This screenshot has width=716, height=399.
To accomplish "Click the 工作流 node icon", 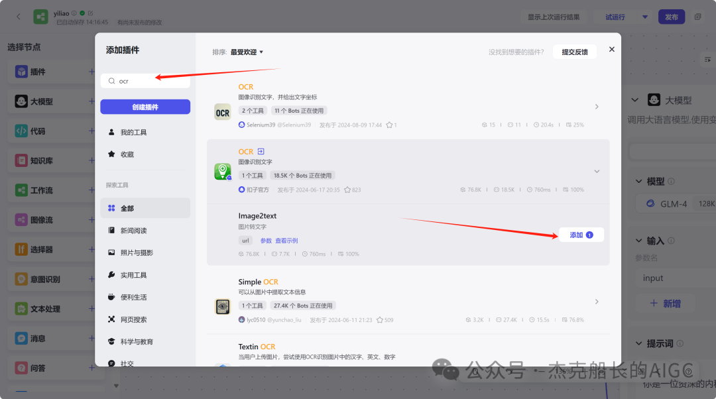I will coord(21,190).
